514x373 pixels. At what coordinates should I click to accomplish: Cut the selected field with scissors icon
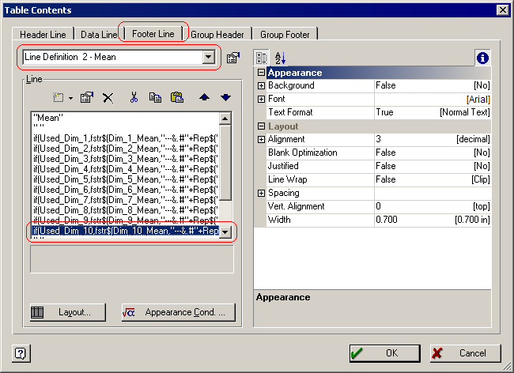134,97
